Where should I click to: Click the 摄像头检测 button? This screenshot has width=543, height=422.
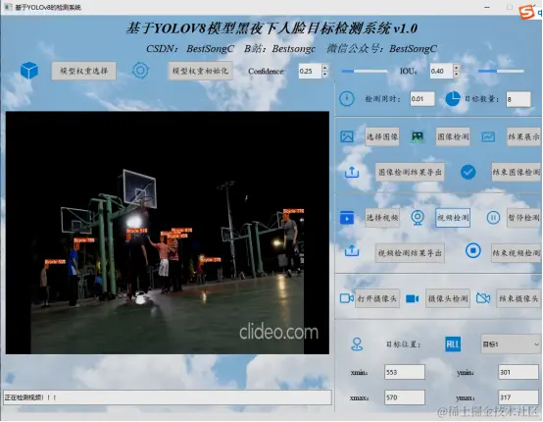(x=448, y=298)
